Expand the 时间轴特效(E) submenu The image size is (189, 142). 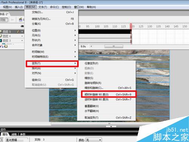pos(75,57)
